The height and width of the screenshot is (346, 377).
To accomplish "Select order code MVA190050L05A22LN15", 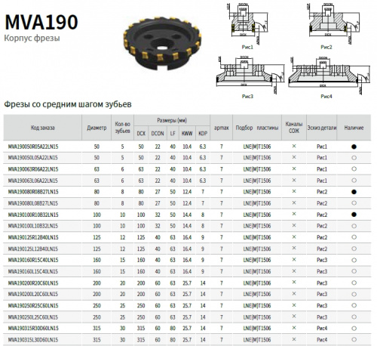I will 32,158.
